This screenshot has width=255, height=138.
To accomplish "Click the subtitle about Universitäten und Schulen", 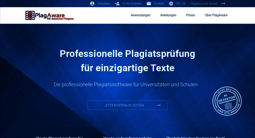I will click(126, 84).
